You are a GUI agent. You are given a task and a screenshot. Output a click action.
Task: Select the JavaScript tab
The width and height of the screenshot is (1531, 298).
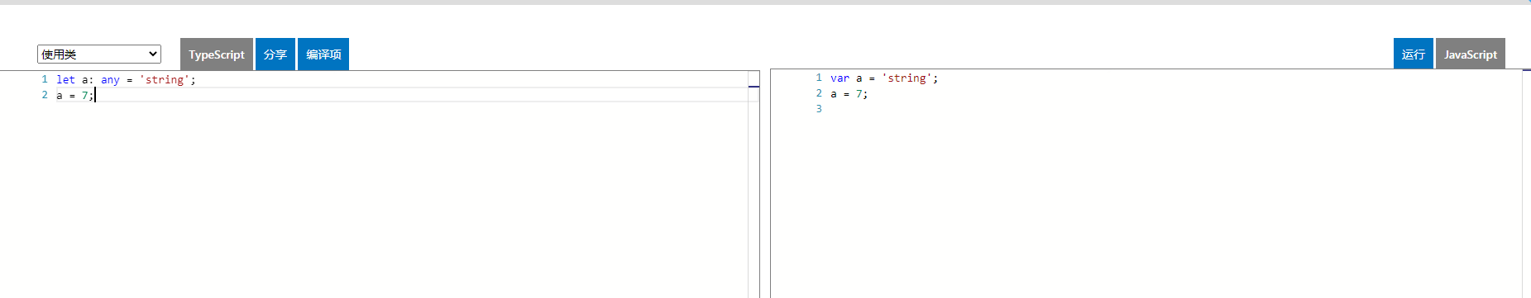[x=1471, y=54]
